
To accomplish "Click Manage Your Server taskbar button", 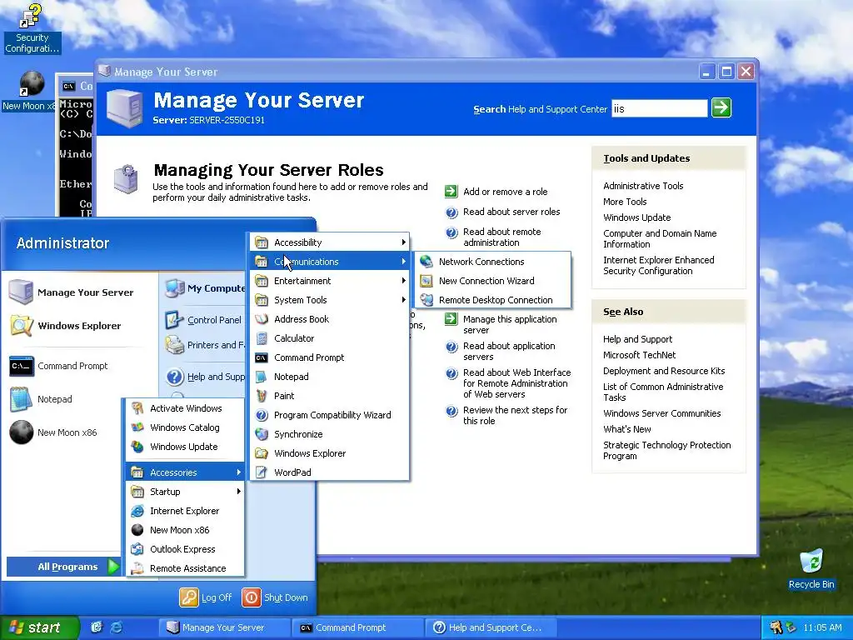I will 224,627.
